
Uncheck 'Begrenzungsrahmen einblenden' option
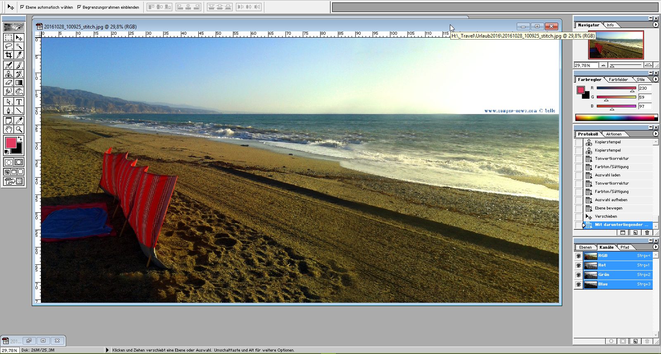click(79, 7)
